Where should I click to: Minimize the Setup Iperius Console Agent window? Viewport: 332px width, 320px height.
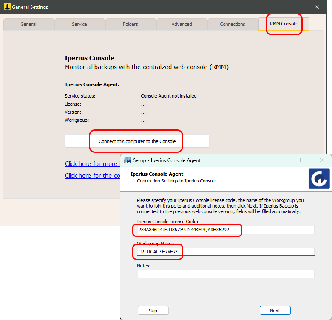(x=283, y=160)
